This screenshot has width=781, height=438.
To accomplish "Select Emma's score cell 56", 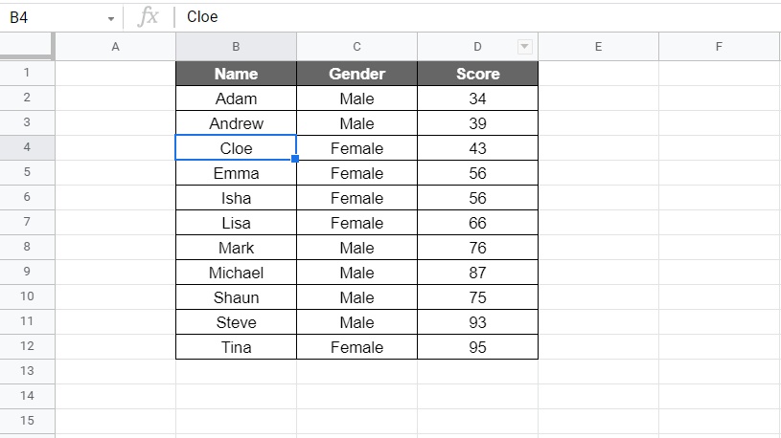I will pyautogui.click(x=477, y=173).
